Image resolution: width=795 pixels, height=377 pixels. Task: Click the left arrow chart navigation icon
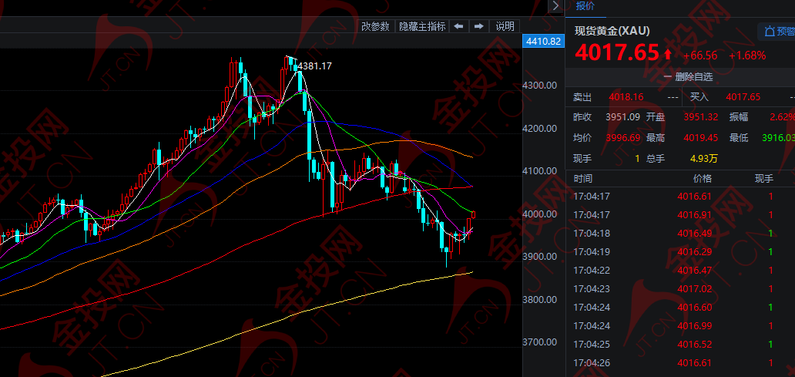click(x=458, y=26)
